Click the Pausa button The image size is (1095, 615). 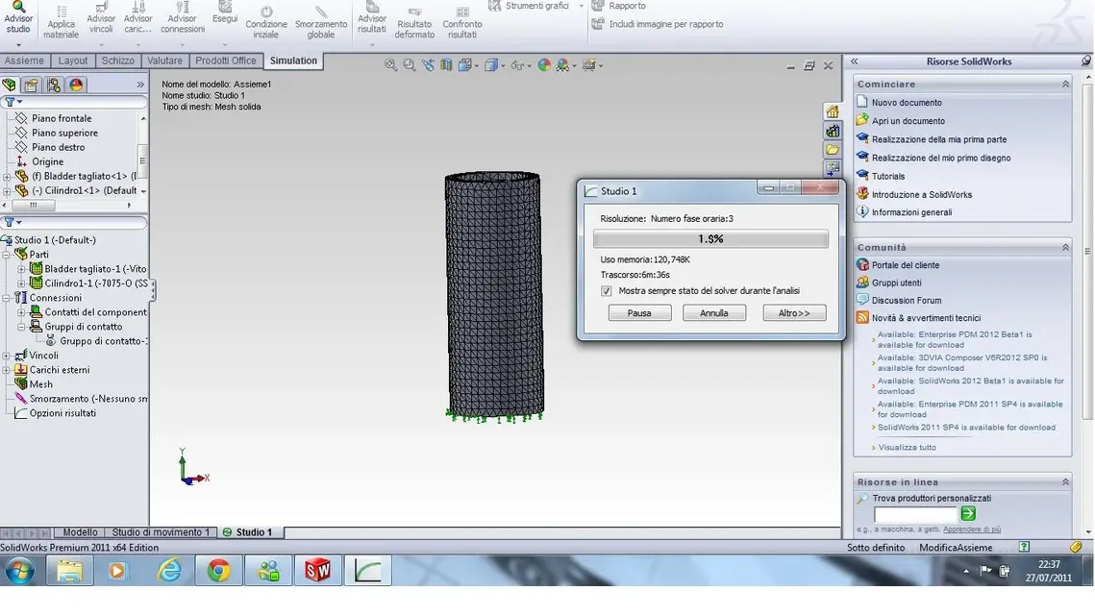[x=639, y=313]
